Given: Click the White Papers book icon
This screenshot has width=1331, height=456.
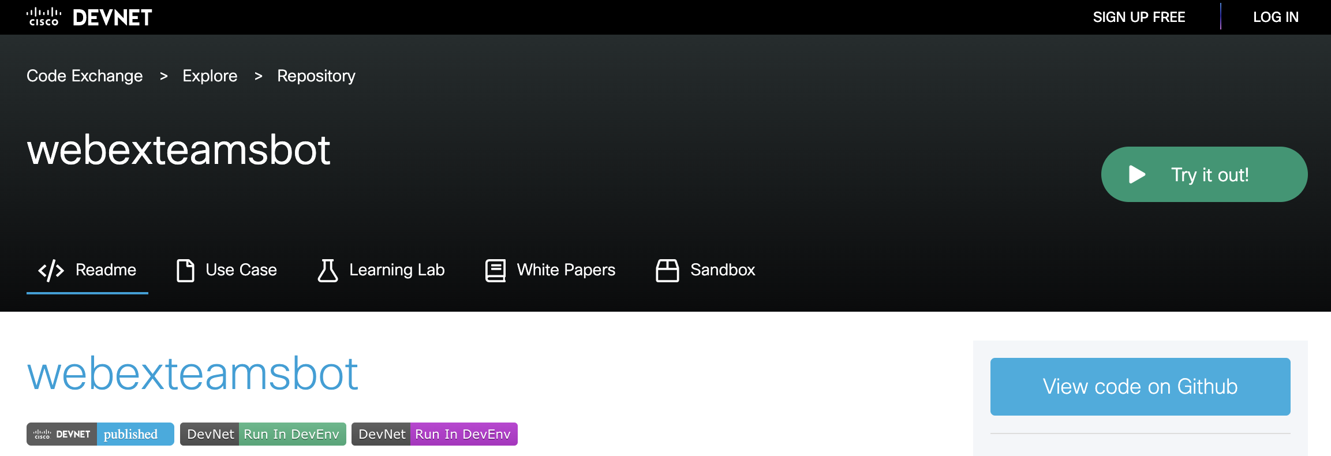Looking at the screenshot, I should click(x=495, y=270).
